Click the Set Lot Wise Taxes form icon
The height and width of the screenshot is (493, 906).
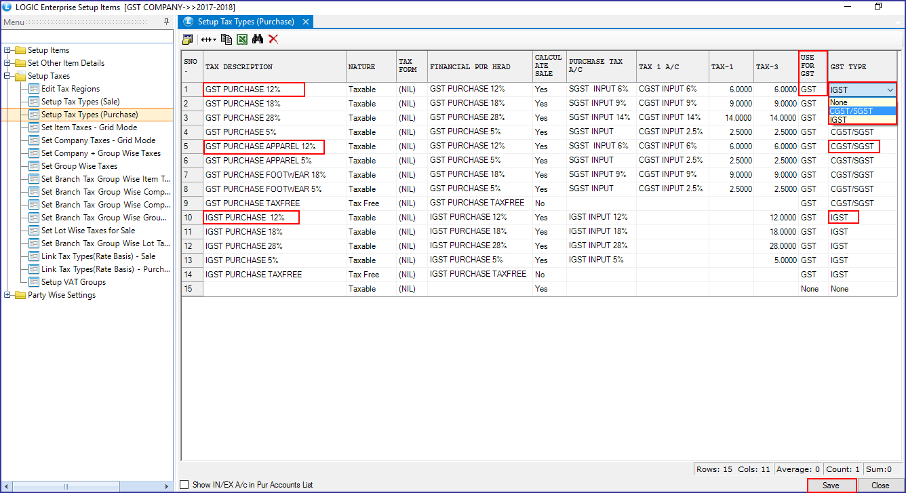[34, 231]
